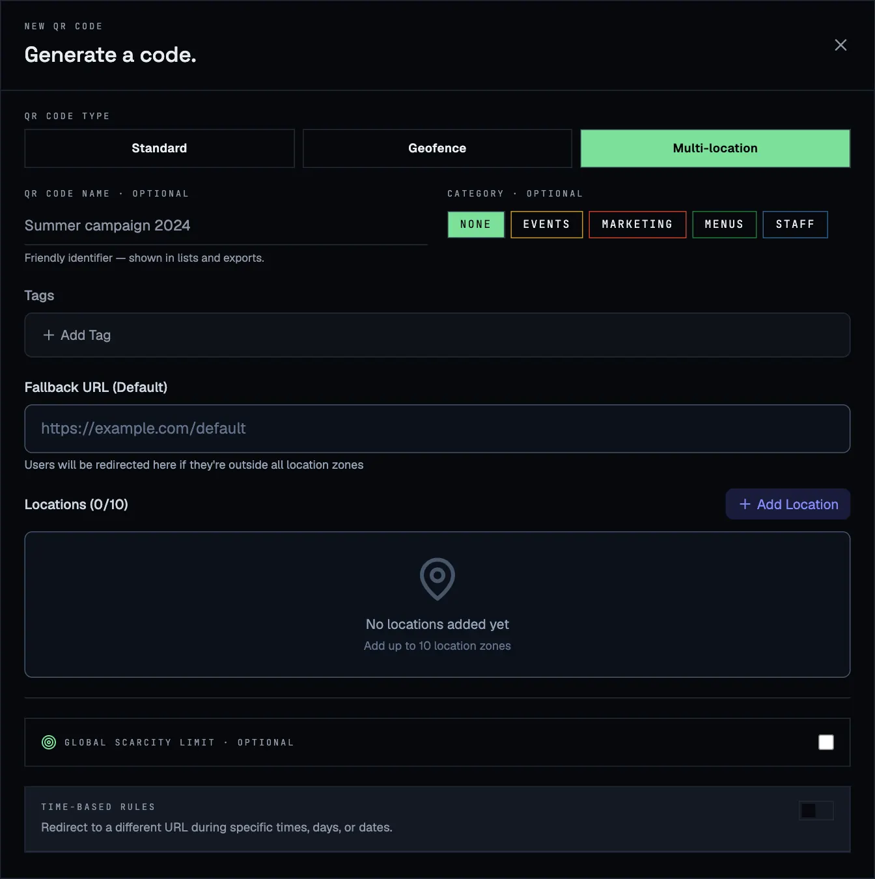Click the 'Users will be redirected here' hint
The width and height of the screenshot is (875, 879).
194,465
